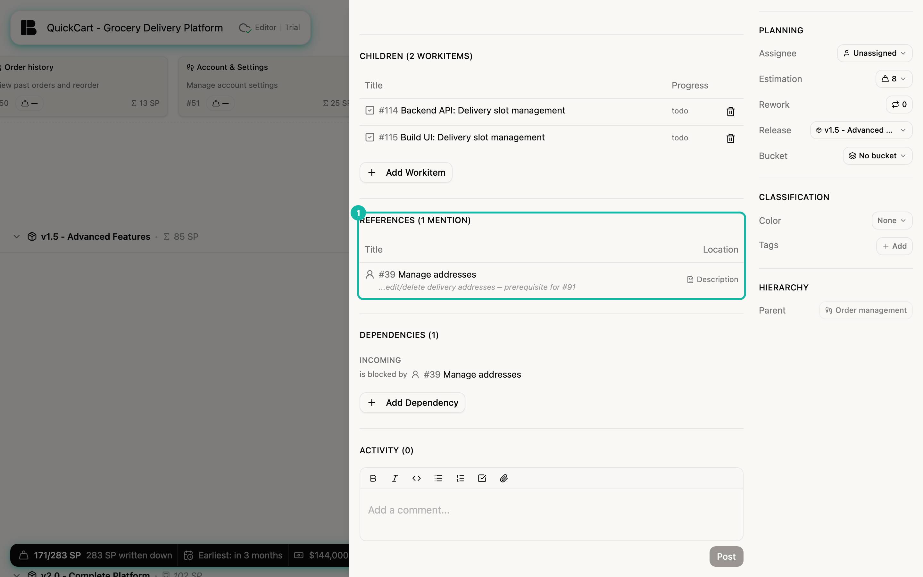
Task: Attach a file via paperclip icon
Action: point(504,478)
